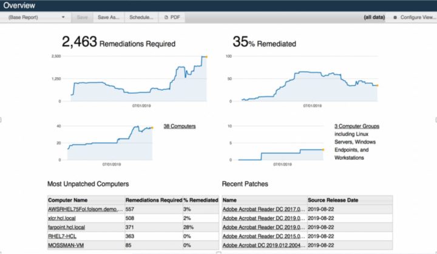This screenshot has width=437, height=254.
Task: Click the Overview title
Action: point(19,5)
